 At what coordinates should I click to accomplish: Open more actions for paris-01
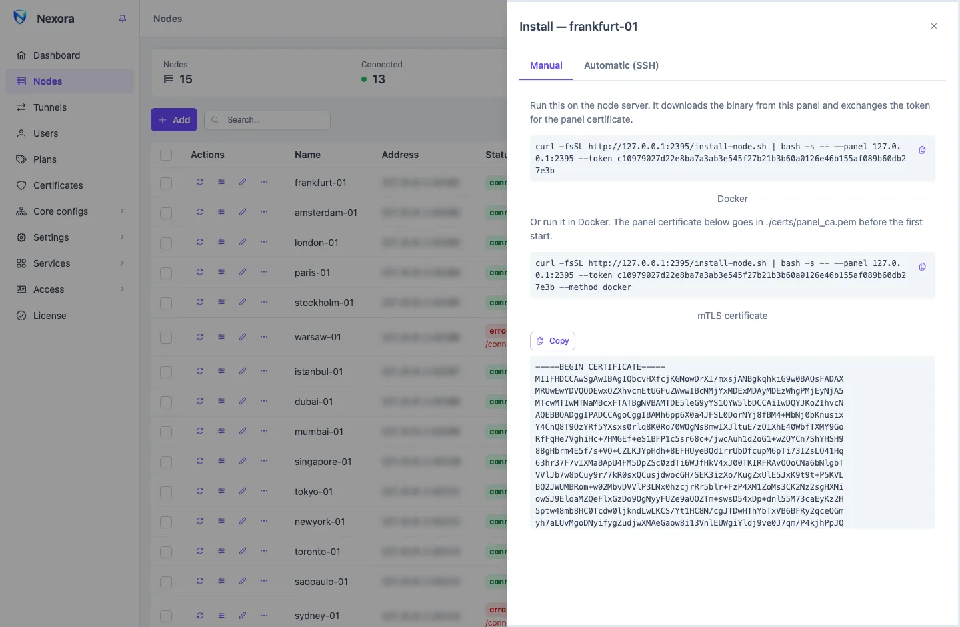pos(264,272)
